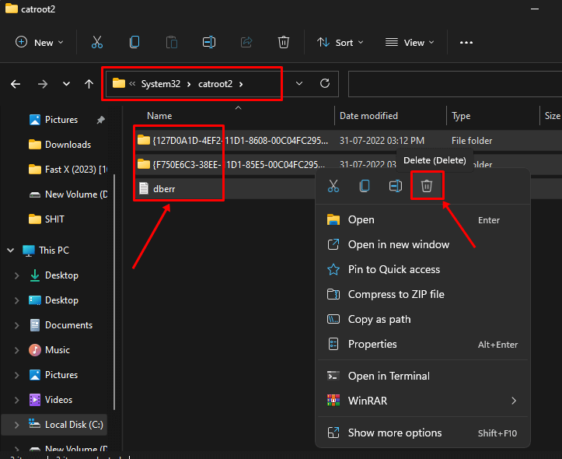562x459 pixels.
Task: Select the dberr file in list
Action: [x=165, y=188]
